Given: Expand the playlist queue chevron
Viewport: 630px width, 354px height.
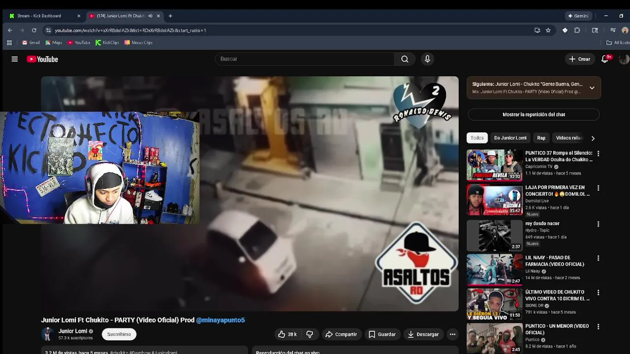Looking at the screenshot, I should click(592, 88).
